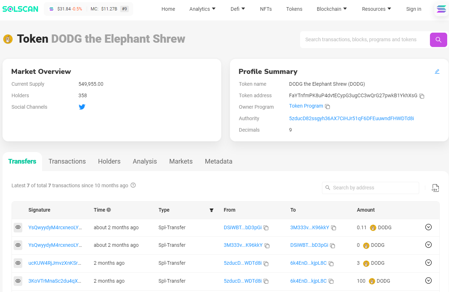Click eye icon on first transfer row
This screenshot has height=292, width=449.
[x=18, y=227]
